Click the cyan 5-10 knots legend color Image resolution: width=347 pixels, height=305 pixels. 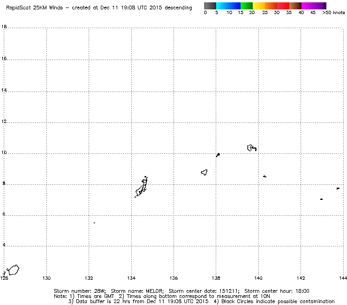point(222,6)
